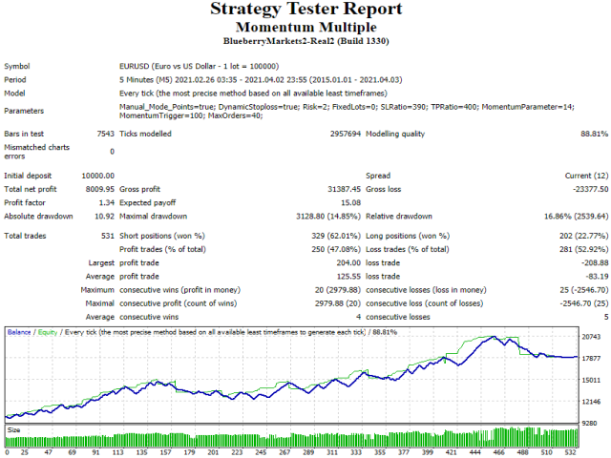Click Profit factor value 1.34
The width and height of the screenshot is (611, 458).
pyautogui.click(x=106, y=203)
